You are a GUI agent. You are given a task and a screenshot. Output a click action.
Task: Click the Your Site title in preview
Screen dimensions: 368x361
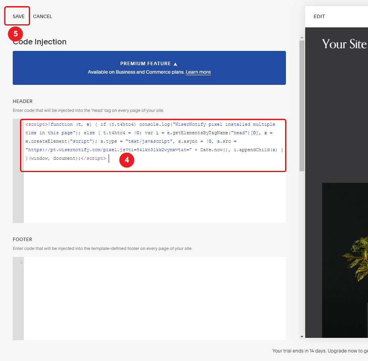pyautogui.click(x=344, y=44)
